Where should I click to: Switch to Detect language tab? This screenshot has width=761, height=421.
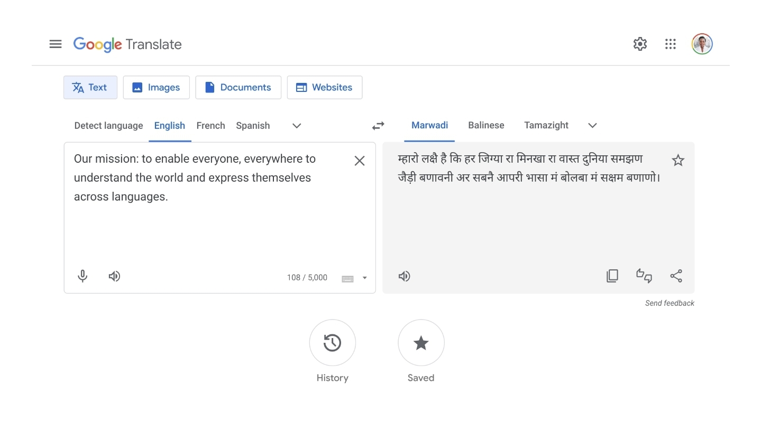[108, 126]
